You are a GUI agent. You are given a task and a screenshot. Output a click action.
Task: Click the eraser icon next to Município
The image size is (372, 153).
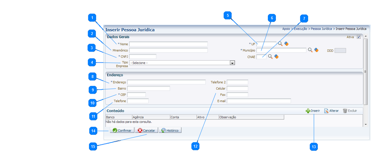tap(316, 50)
